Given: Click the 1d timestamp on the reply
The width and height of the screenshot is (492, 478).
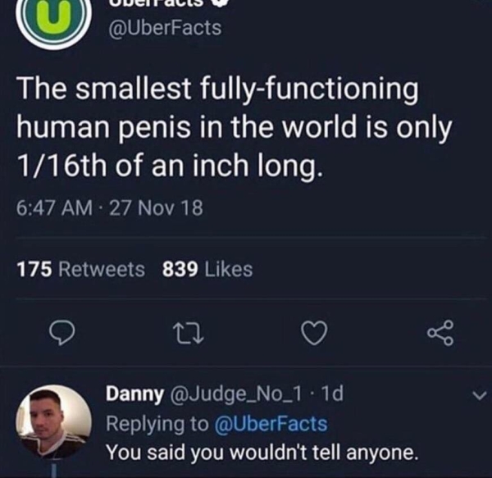Looking at the screenshot, I should 334,395.
